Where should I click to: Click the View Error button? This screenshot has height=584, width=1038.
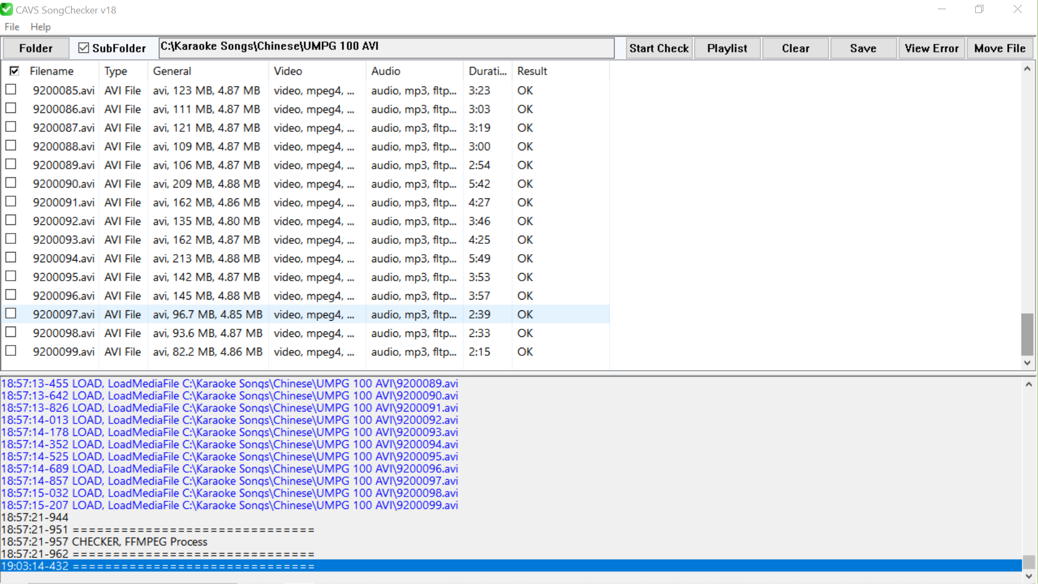coord(931,48)
